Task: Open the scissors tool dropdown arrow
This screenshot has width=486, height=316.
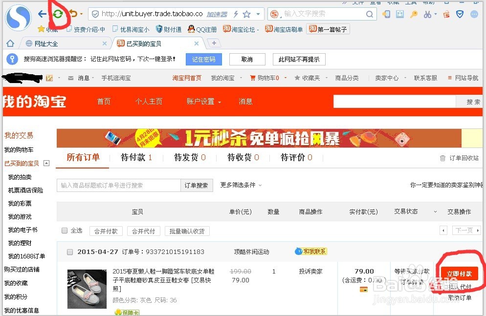Action: (x=436, y=14)
